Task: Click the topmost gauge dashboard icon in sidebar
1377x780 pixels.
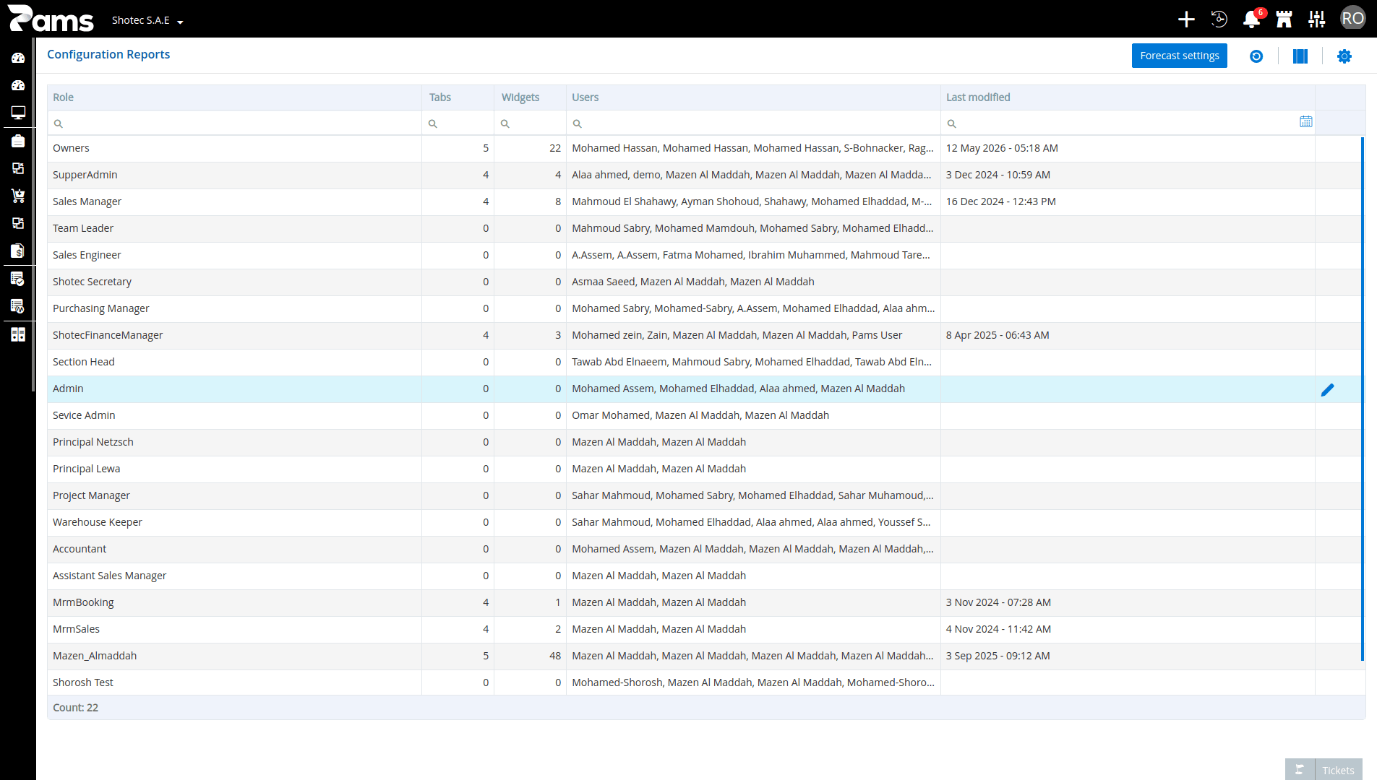Action: point(18,58)
